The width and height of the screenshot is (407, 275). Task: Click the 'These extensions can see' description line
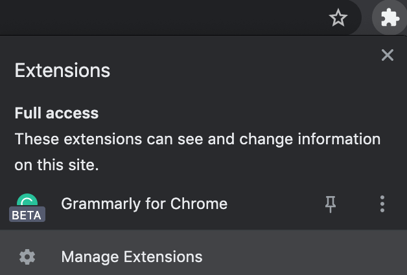(197, 139)
